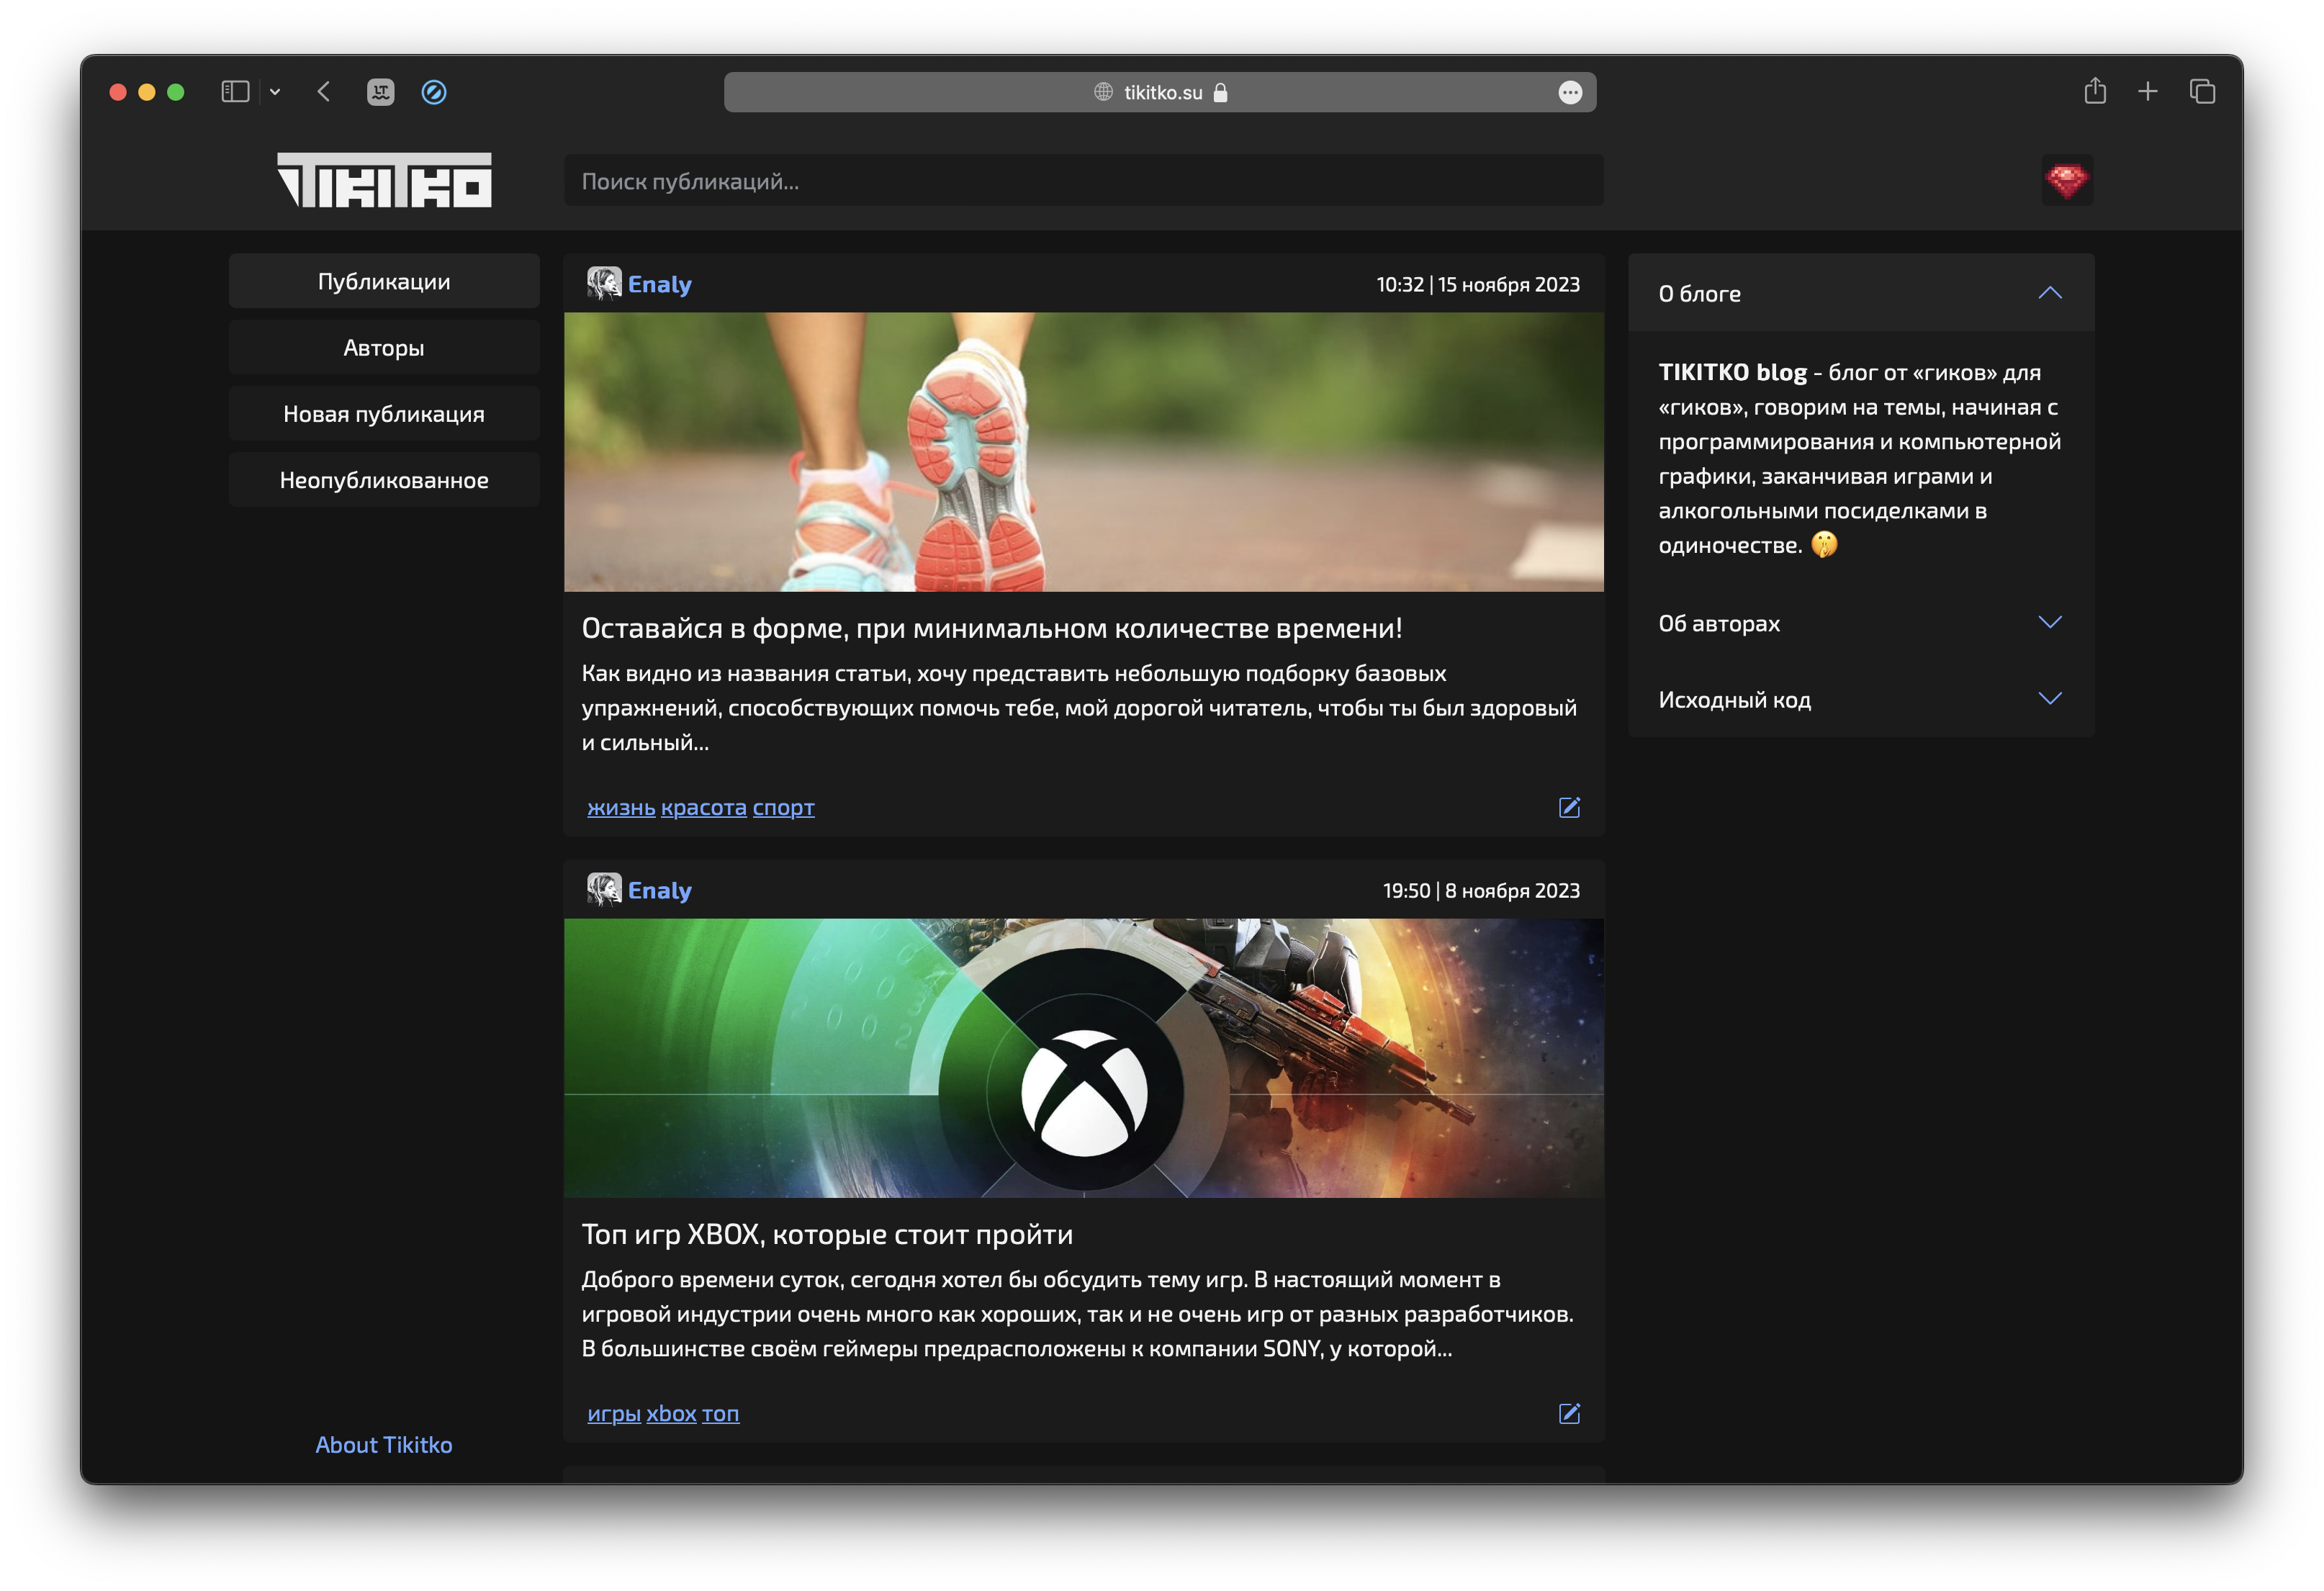Open the "Авторы" menu item

(x=384, y=348)
